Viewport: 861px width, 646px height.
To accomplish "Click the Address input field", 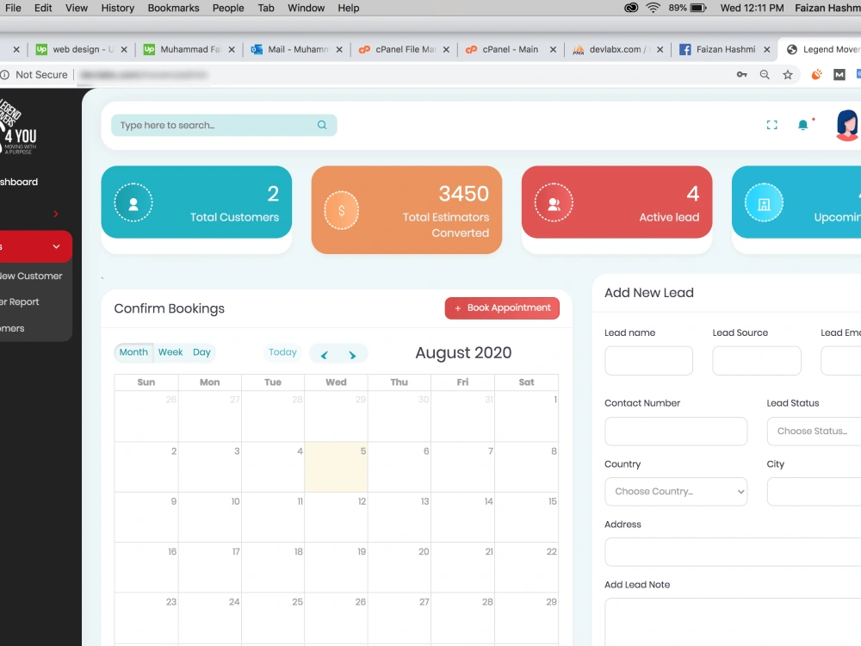I will pos(733,551).
